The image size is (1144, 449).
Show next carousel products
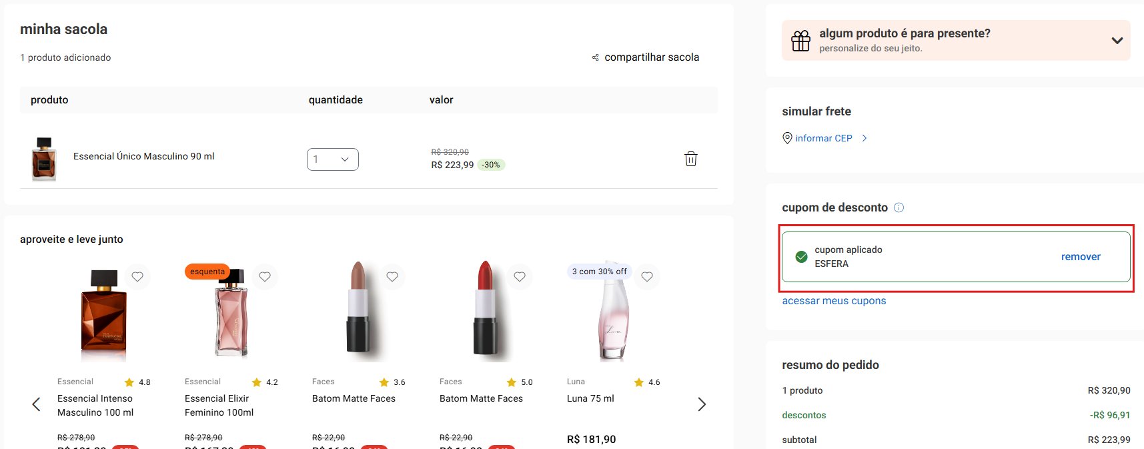[702, 404]
